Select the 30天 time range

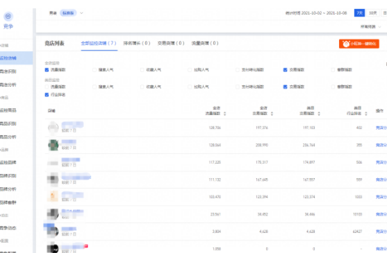[x=372, y=12]
